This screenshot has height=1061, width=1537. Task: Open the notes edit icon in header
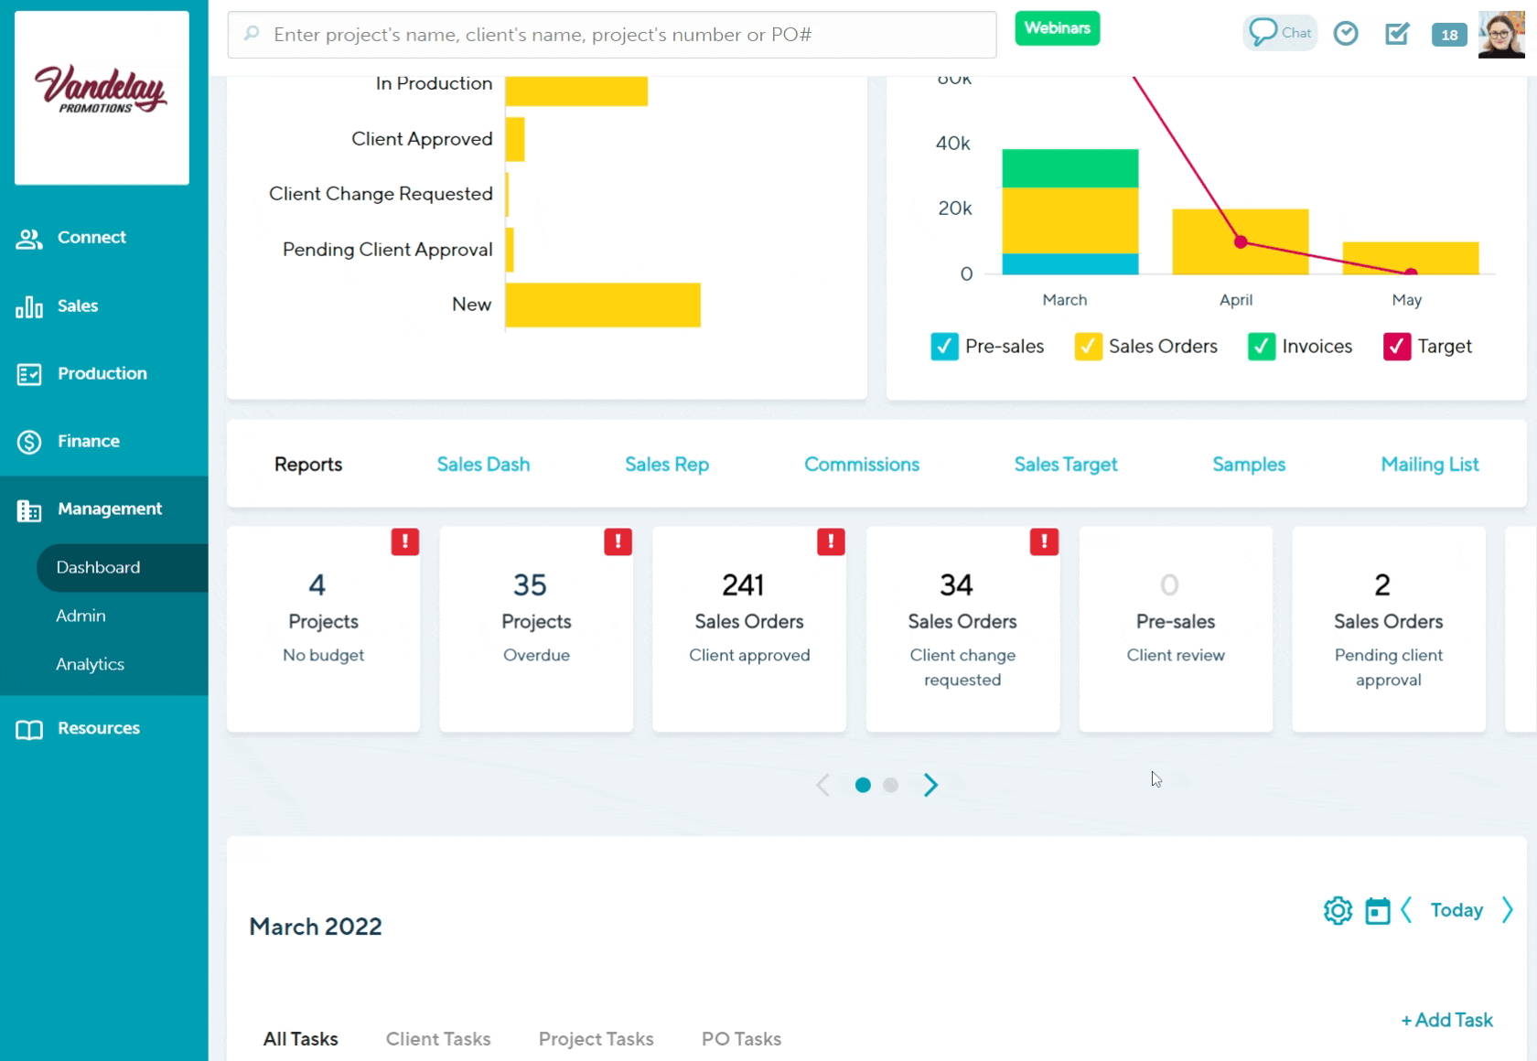pyautogui.click(x=1396, y=34)
